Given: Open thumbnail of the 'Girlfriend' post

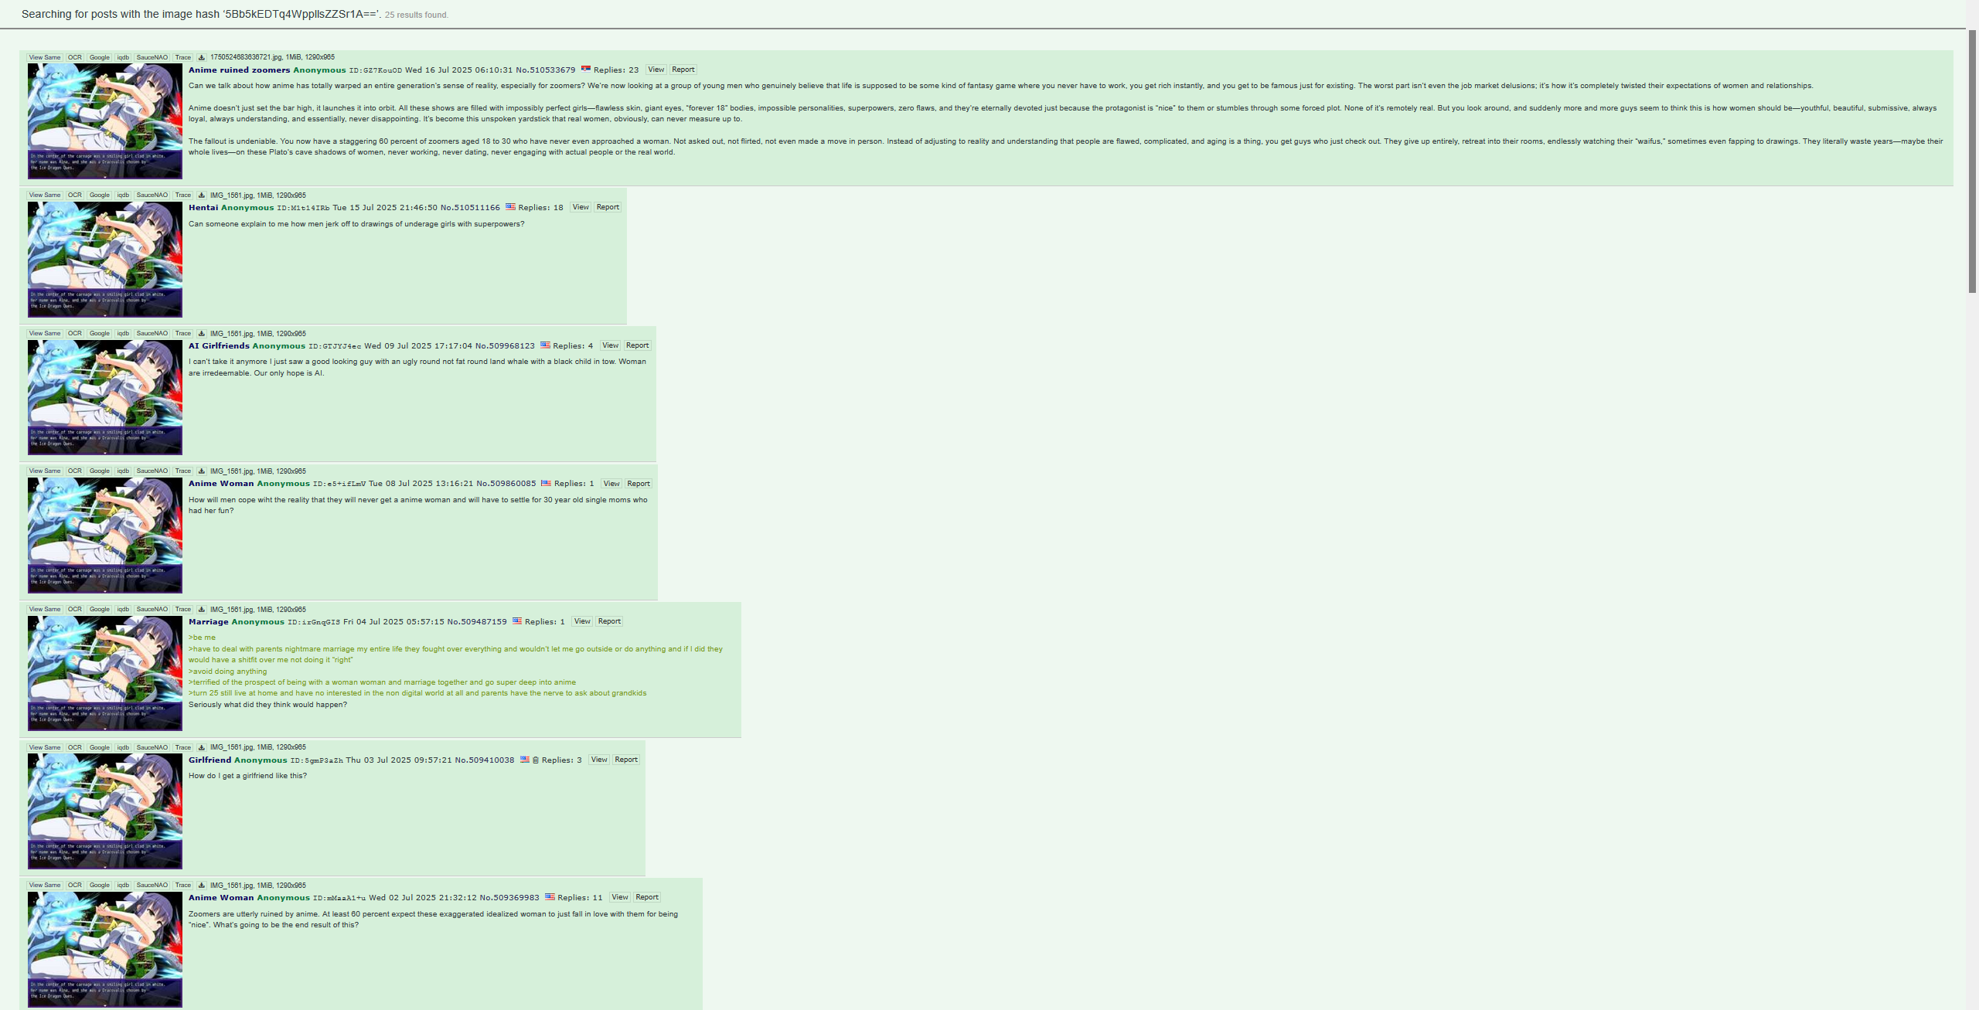Looking at the screenshot, I should click(105, 811).
